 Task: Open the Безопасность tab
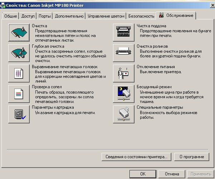[x=141, y=16]
